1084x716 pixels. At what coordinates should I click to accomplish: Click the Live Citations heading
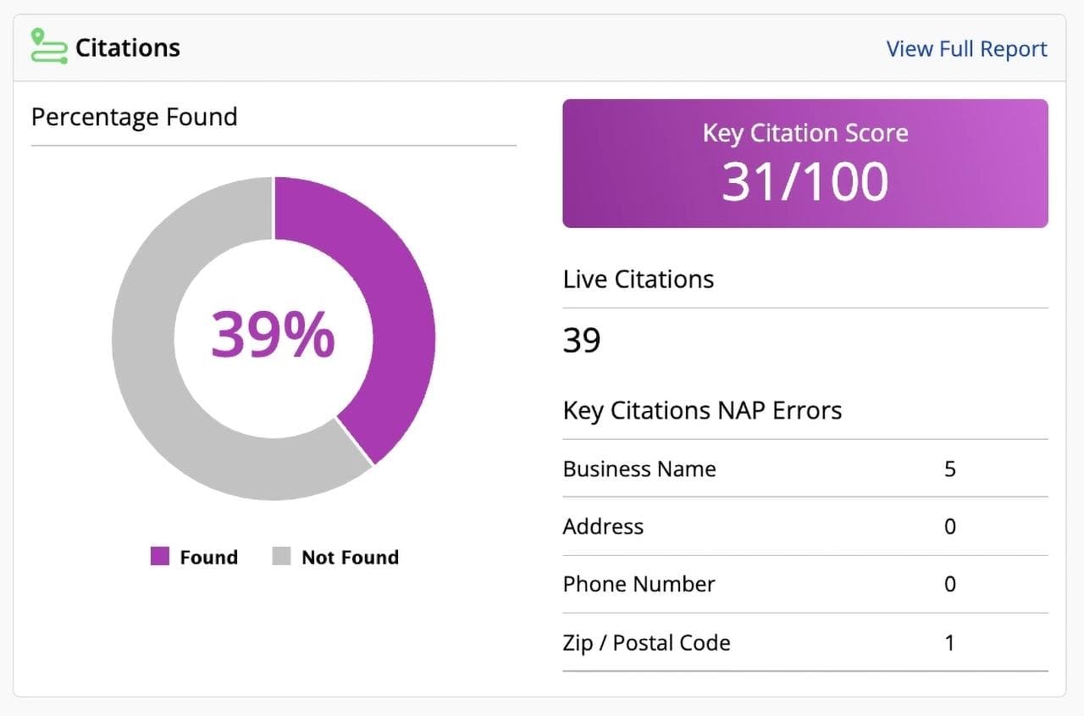tap(638, 280)
